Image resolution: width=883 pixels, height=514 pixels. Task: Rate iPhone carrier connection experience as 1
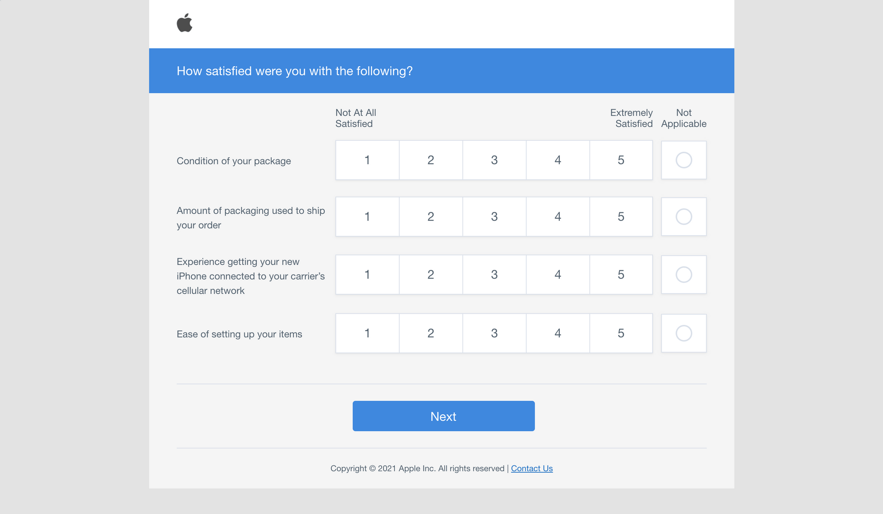[367, 274]
